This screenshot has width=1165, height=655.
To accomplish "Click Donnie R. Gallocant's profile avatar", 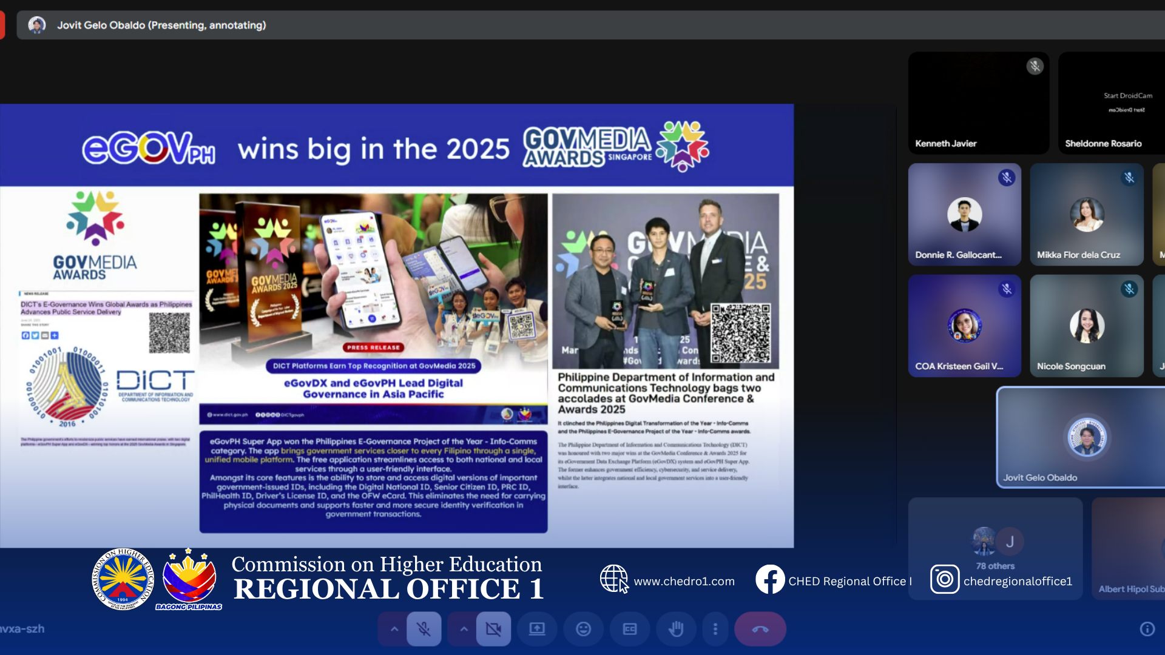I will [965, 214].
